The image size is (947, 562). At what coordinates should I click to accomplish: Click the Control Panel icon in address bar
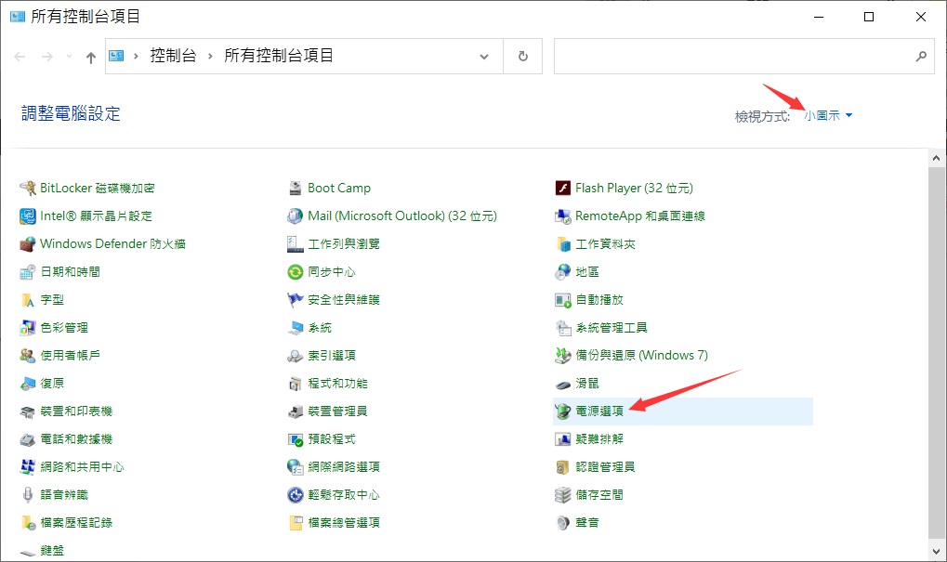(116, 56)
